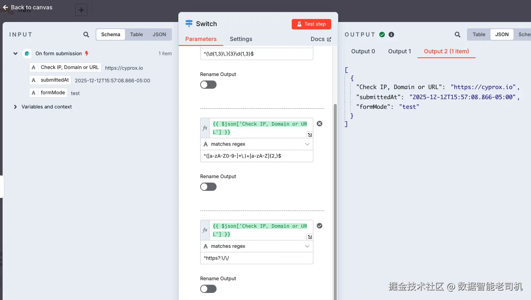Open expression editor for the domain rule
531x300 pixels.
coord(310,135)
